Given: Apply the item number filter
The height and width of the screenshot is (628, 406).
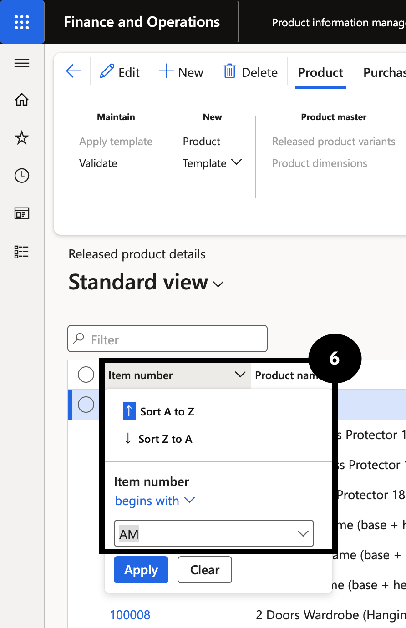Looking at the screenshot, I should click(x=141, y=570).
